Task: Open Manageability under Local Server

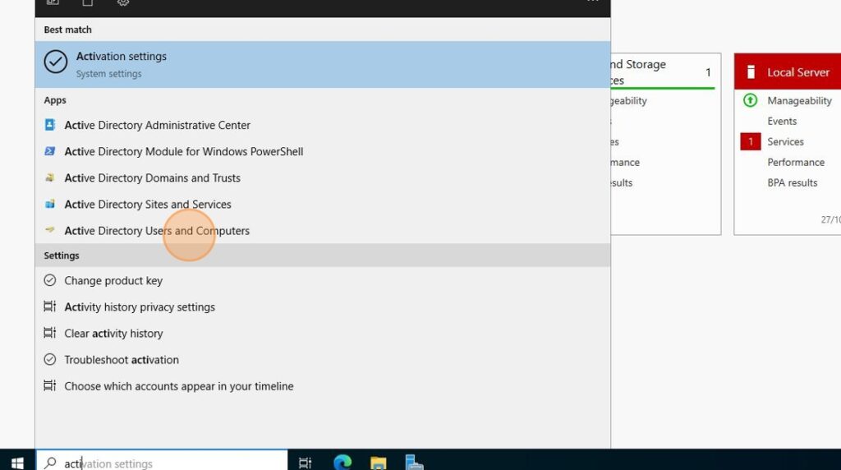Action: (x=799, y=100)
